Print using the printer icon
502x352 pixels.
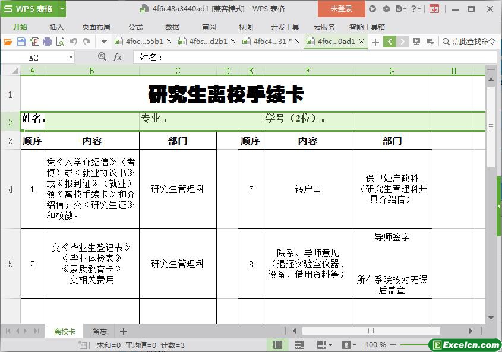click(x=47, y=42)
